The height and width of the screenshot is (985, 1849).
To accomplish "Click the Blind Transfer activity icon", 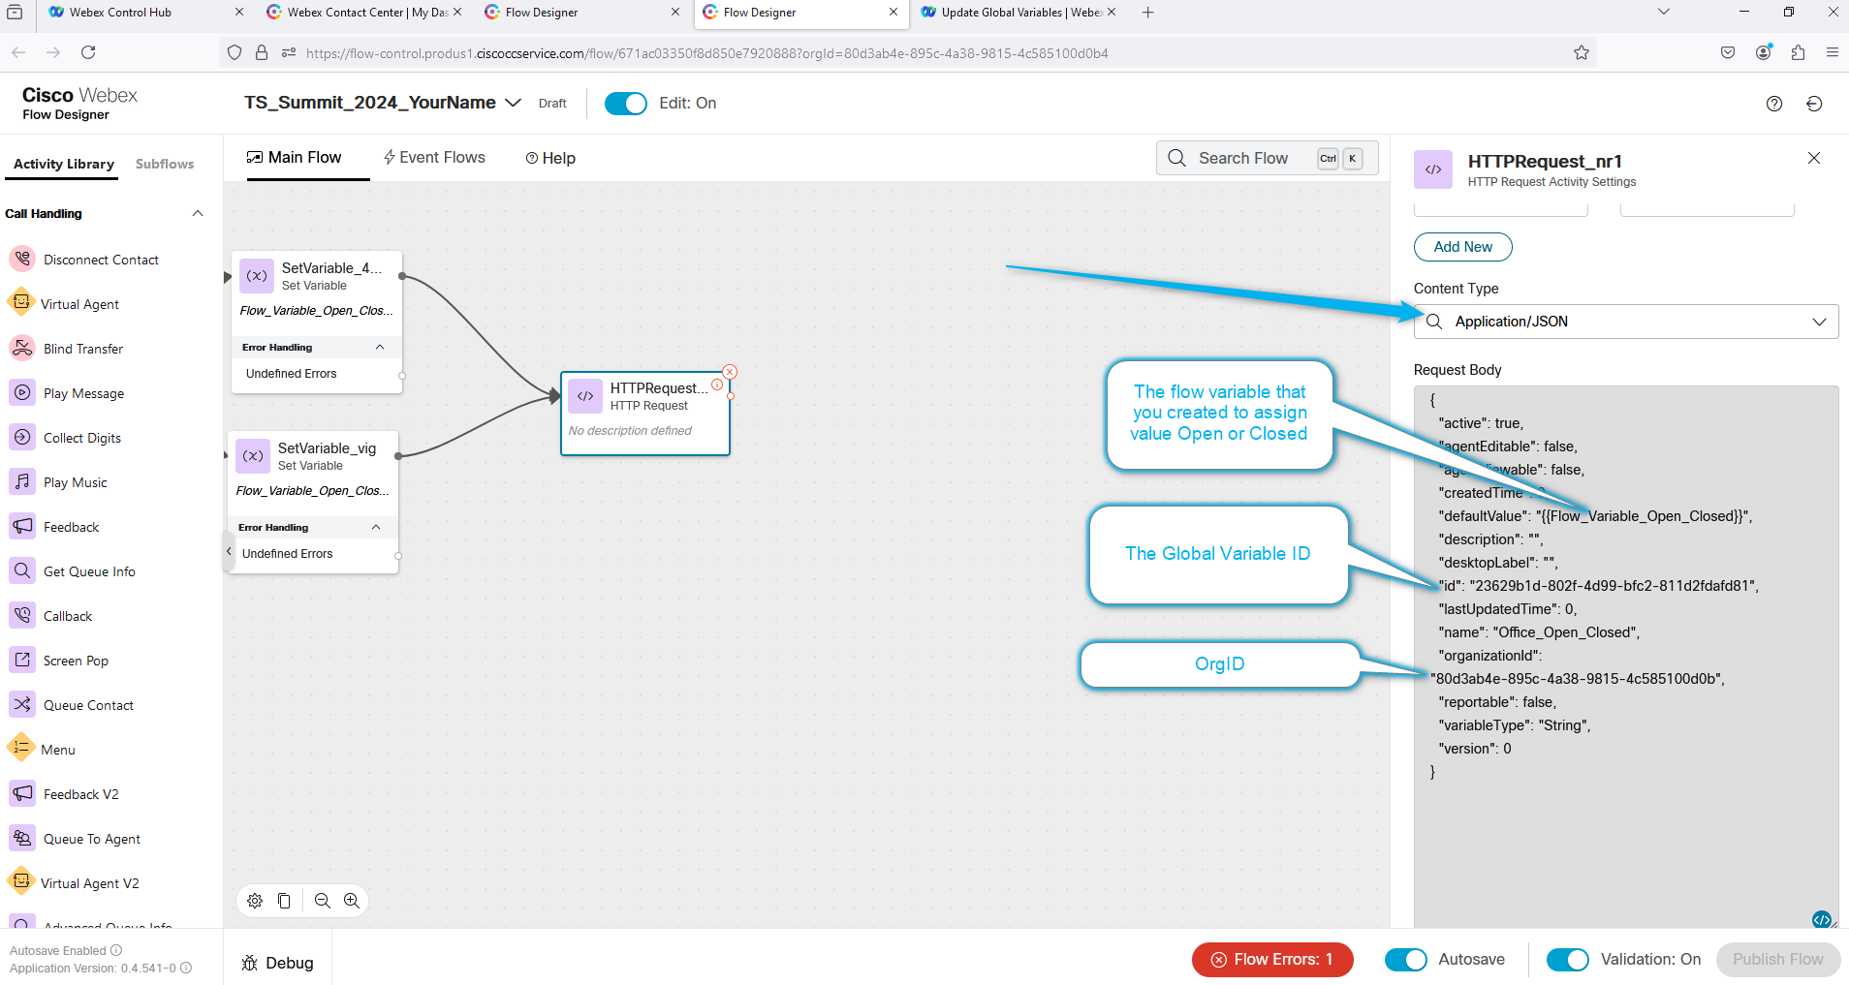I will pos(22,349).
